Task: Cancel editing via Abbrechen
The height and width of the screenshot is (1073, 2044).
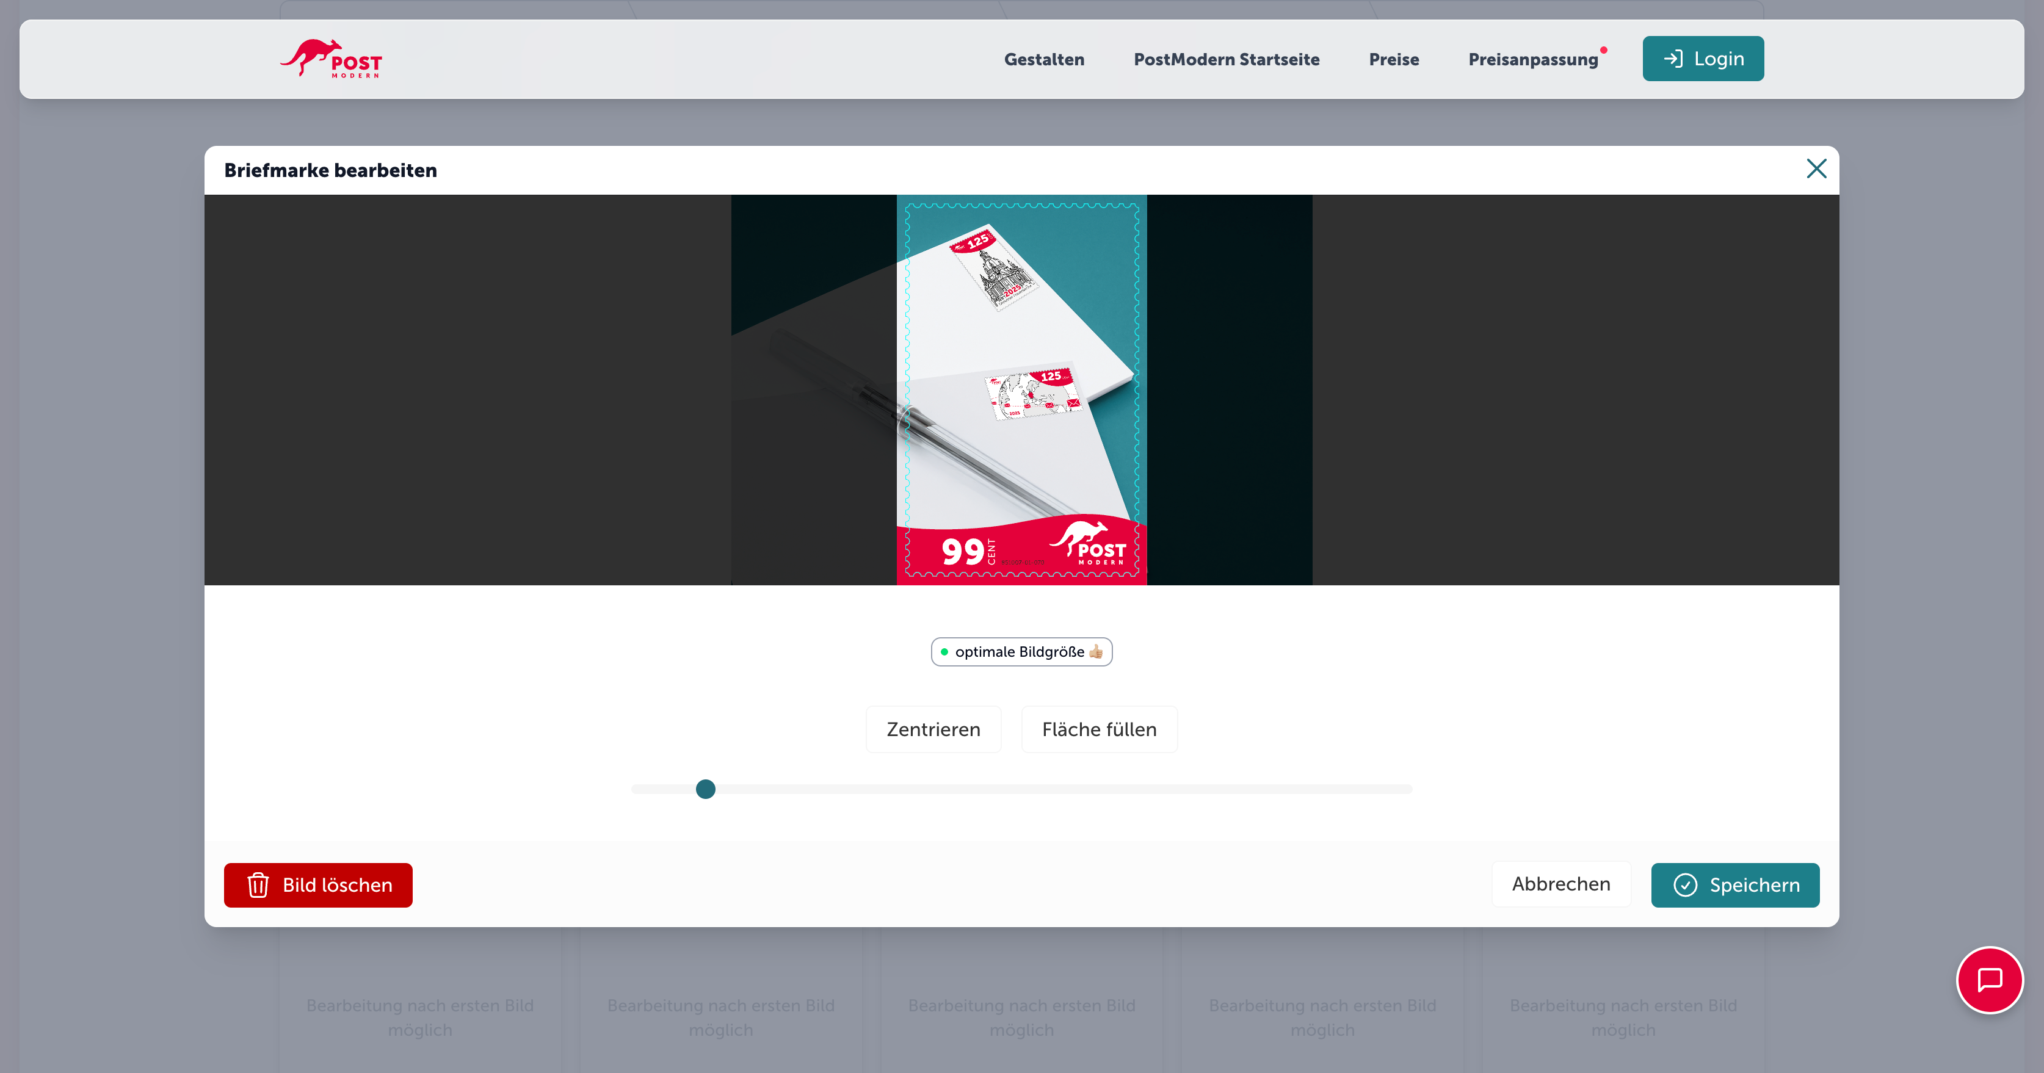Action: click(x=1560, y=883)
